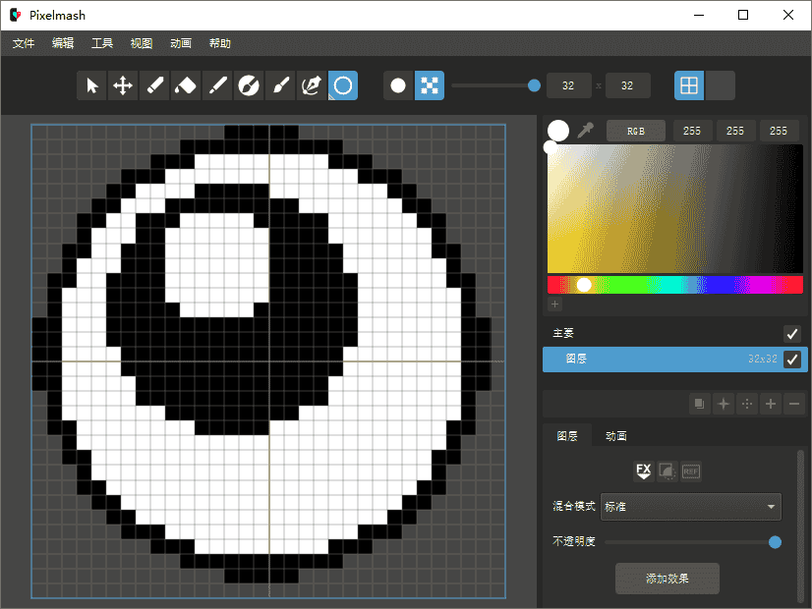812x609 pixels.
Task: Add color to palette with plus button
Action: coord(554,304)
